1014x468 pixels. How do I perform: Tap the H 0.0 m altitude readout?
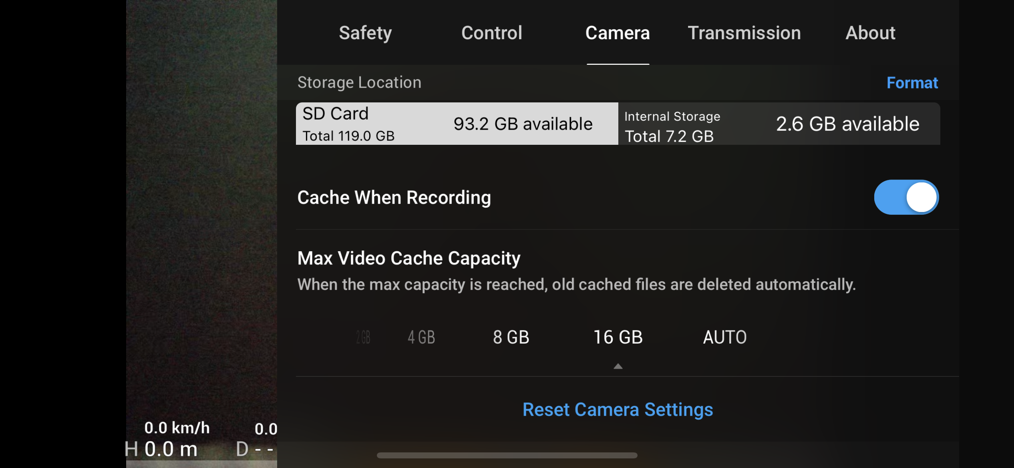pyautogui.click(x=161, y=449)
